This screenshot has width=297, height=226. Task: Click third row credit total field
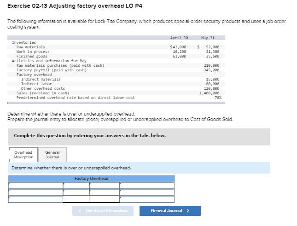105,199
